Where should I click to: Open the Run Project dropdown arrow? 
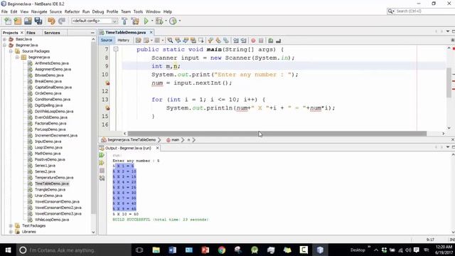151,21
